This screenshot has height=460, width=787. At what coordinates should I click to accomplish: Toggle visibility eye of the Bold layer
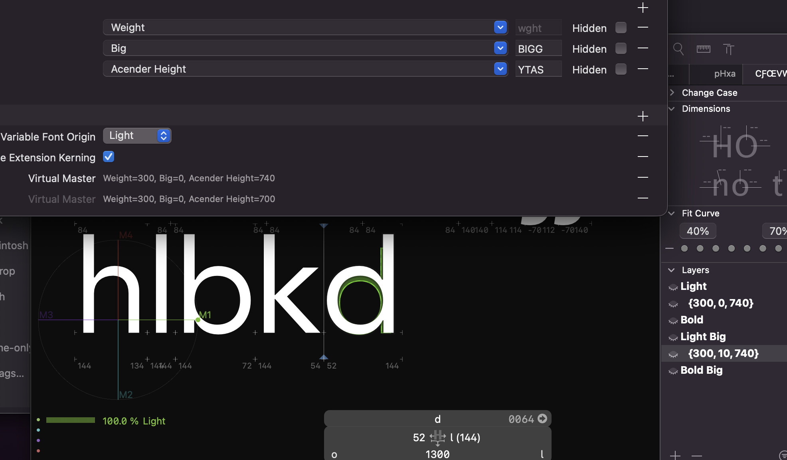[673, 321]
